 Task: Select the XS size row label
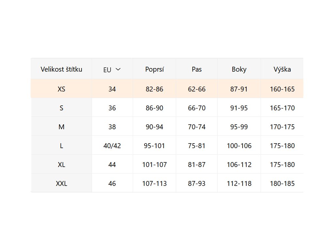pyautogui.click(x=61, y=89)
